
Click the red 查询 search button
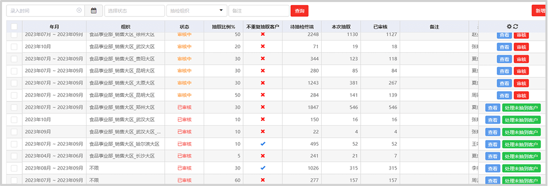tap(299, 11)
